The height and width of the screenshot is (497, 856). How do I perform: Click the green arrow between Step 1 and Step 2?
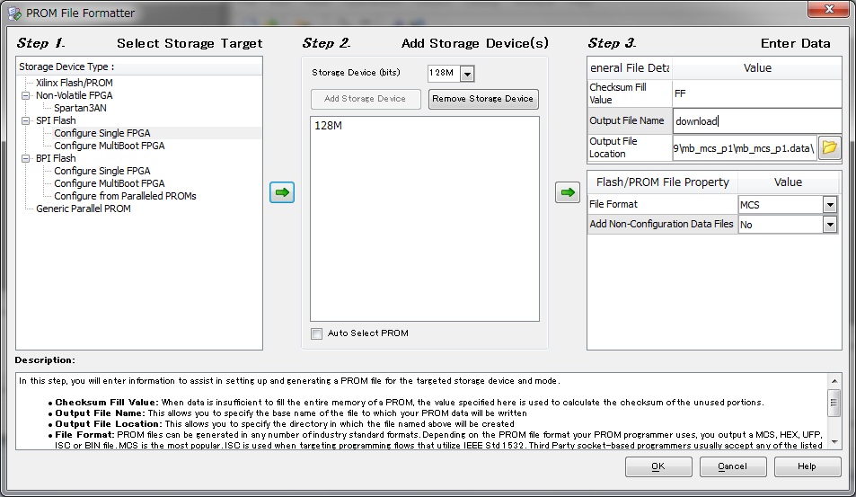tap(282, 192)
